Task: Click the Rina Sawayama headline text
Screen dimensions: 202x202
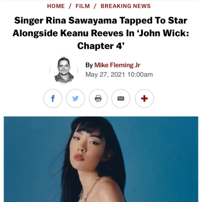Action: [101, 33]
